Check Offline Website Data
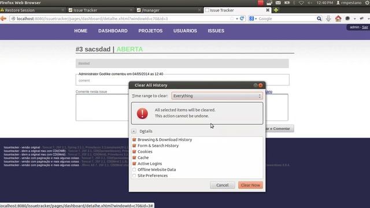 coord(134,169)
